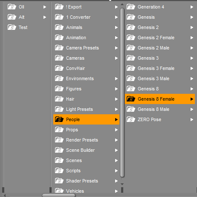Click the People folder icon
Viewport: 197px width, 197px height.
point(59,119)
